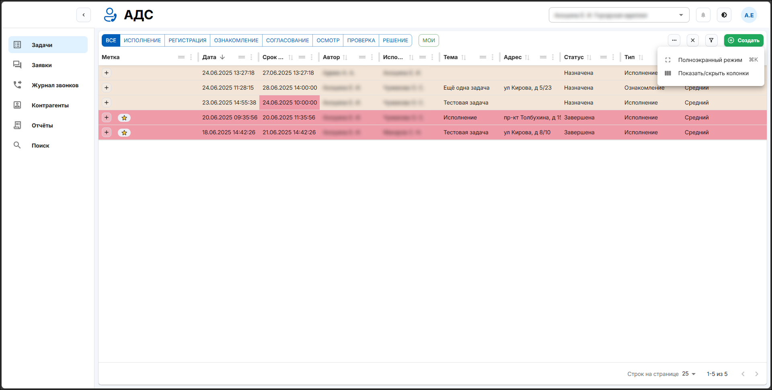The image size is (772, 390).
Task: Click the three-dots more options button
Action: 674,40
